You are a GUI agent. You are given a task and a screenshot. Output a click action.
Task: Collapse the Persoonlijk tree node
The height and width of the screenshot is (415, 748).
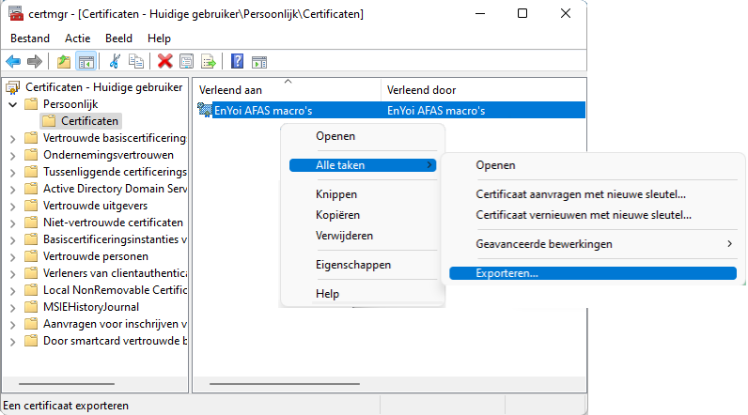pyautogui.click(x=13, y=104)
